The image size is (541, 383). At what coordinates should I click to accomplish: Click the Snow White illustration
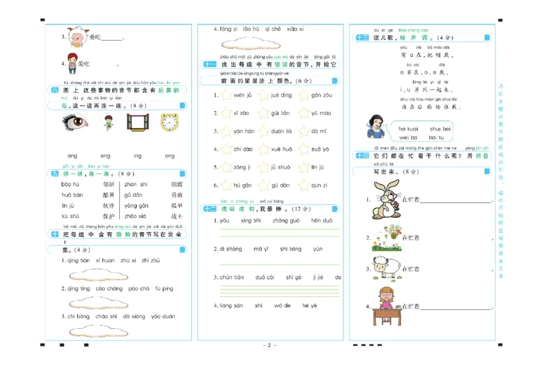pyautogui.click(x=375, y=127)
